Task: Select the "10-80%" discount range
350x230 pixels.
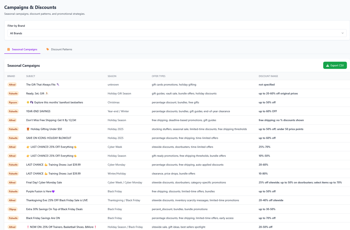Action: tap(263, 174)
